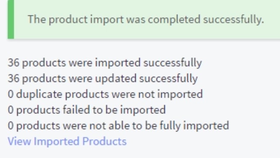Screen dimensions: 280x158
Task: Open the View Imported Products link
Action: (x=67, y=141)
